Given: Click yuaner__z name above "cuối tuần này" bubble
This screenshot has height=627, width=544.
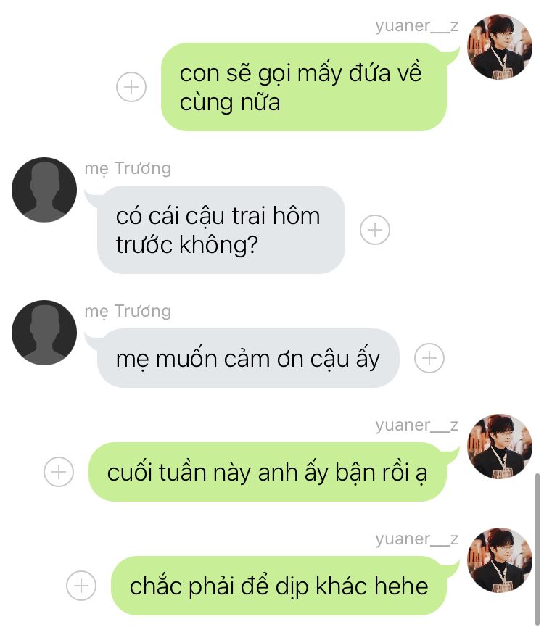Looking at the screenshot, I should click(x=416, y=425).
